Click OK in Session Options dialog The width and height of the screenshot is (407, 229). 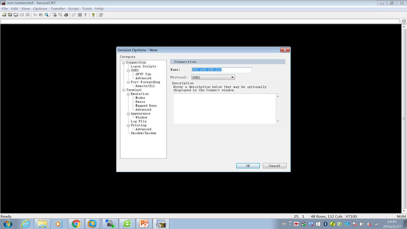[x=248, y=166]
